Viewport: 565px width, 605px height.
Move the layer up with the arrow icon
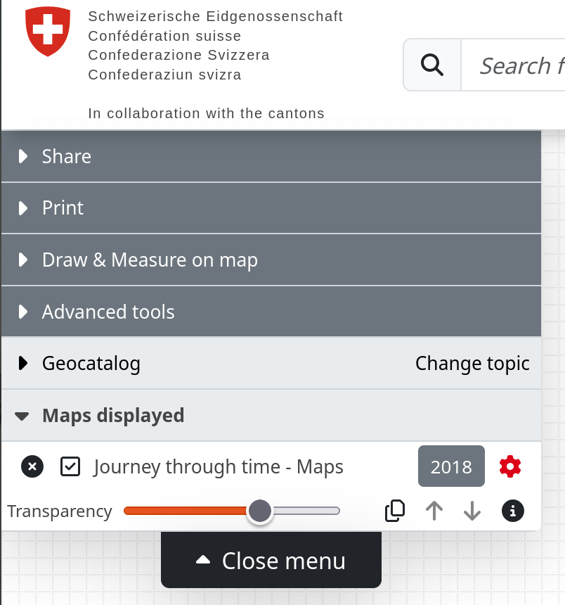click(434, 511)
